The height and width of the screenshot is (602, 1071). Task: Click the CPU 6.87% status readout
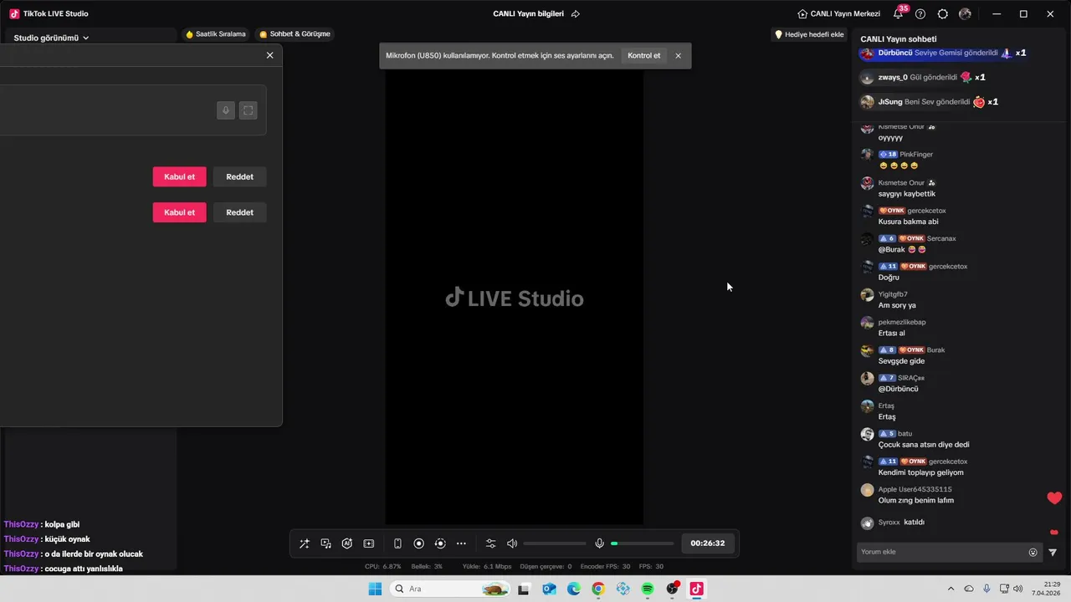[x=383, y=566]
